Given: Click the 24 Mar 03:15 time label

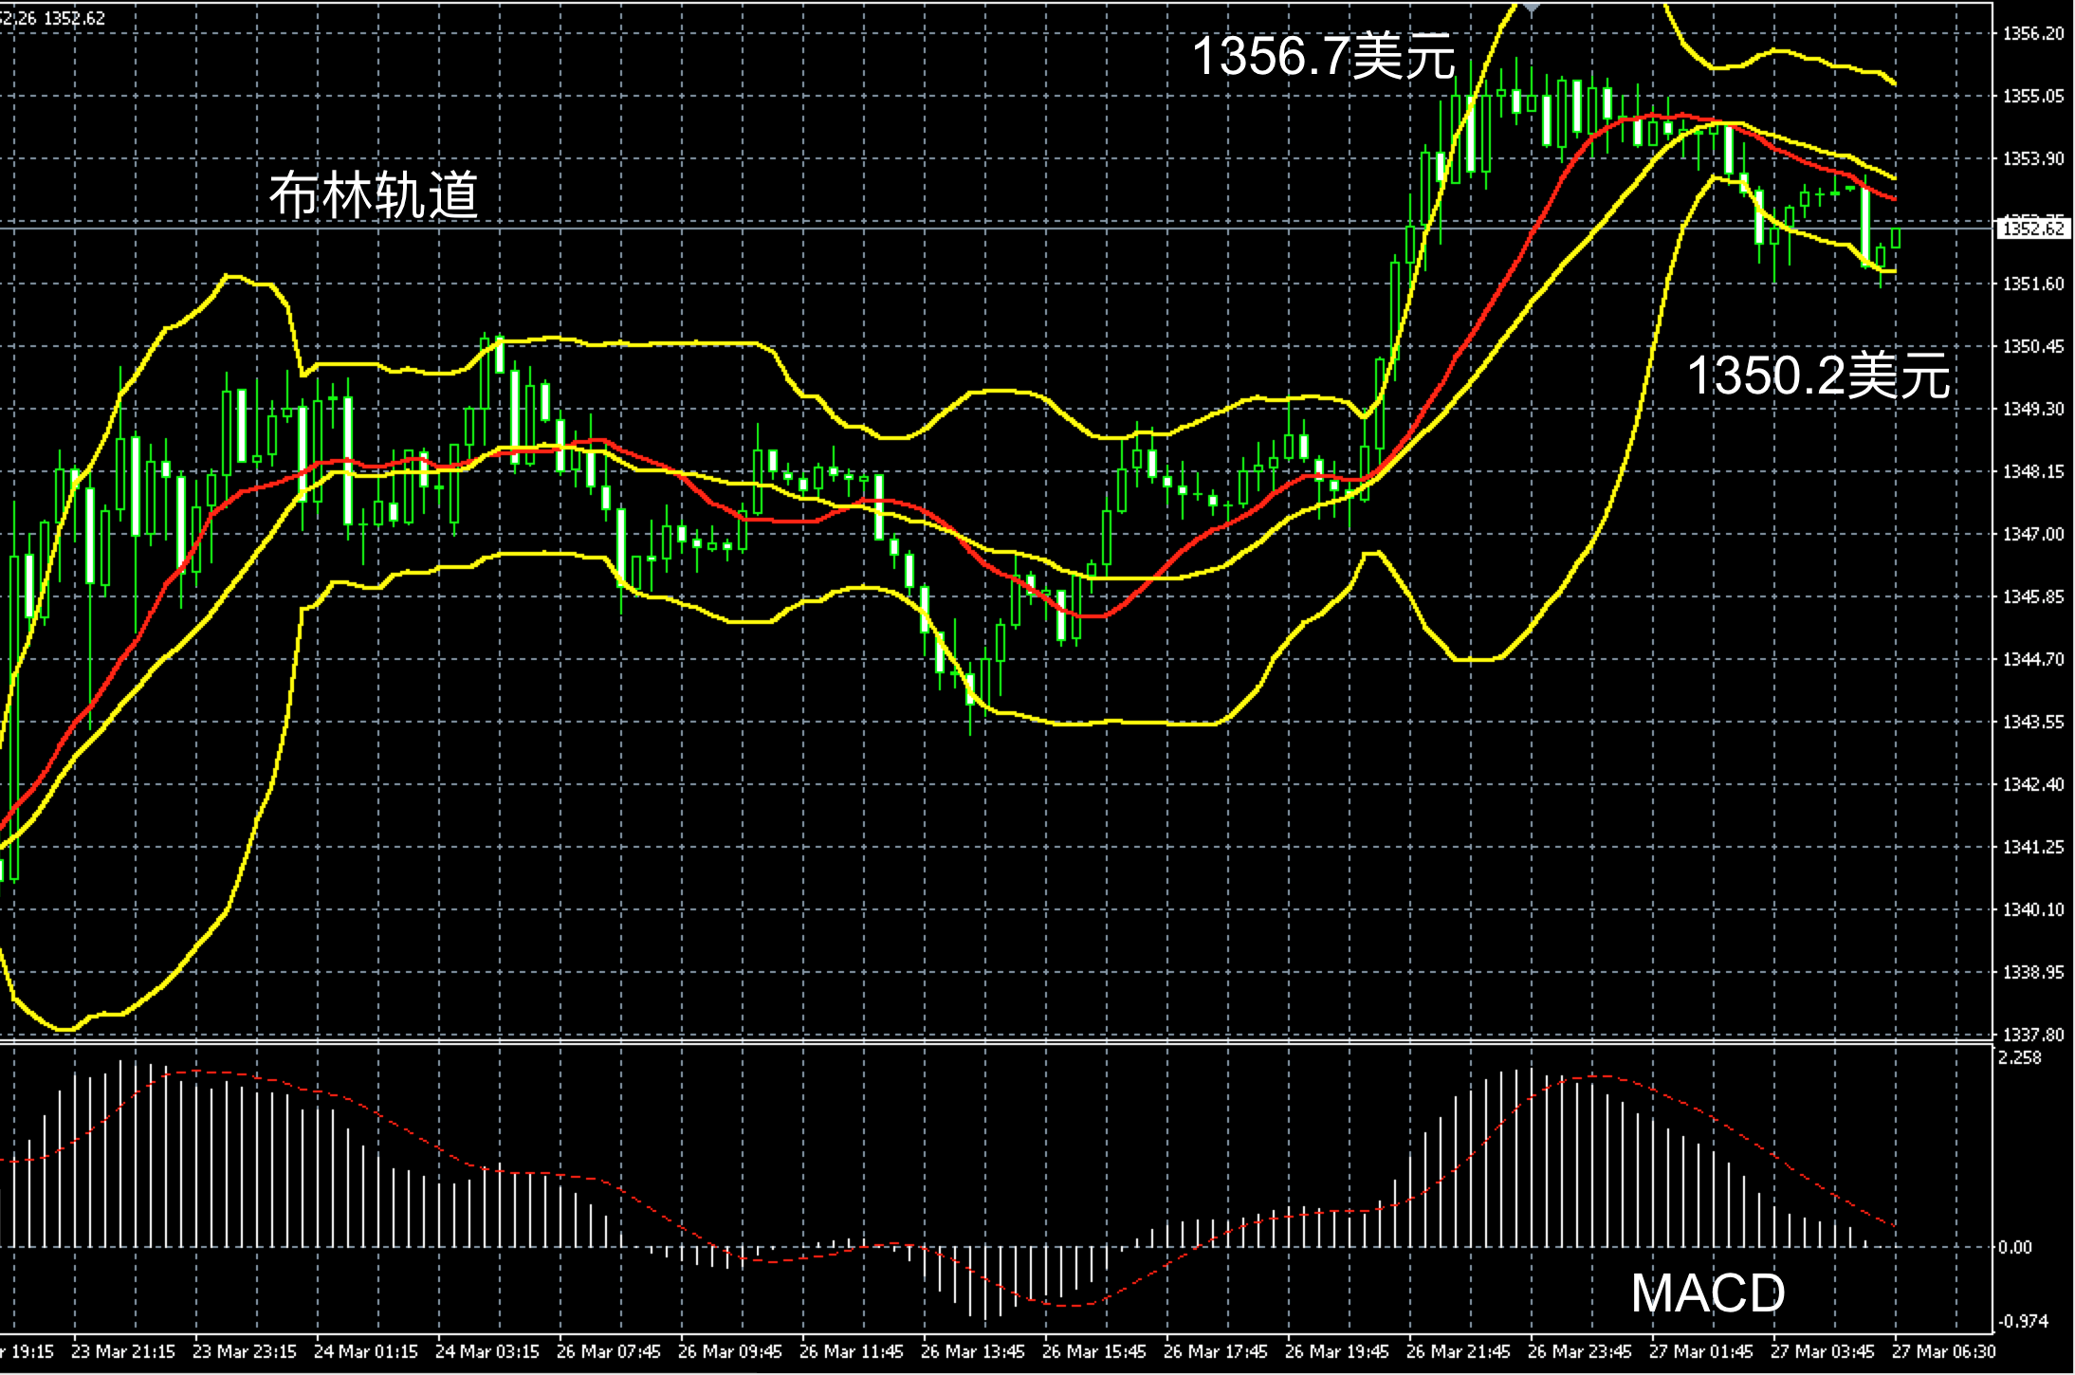Looking at the screenshot, I should [487, 1351].
